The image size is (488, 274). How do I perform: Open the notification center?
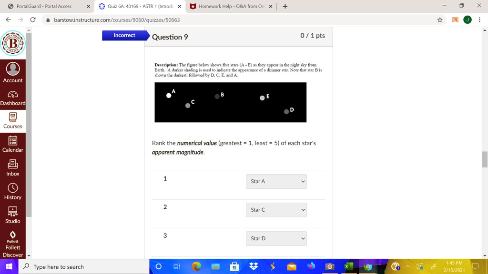[x=475, y=266]
